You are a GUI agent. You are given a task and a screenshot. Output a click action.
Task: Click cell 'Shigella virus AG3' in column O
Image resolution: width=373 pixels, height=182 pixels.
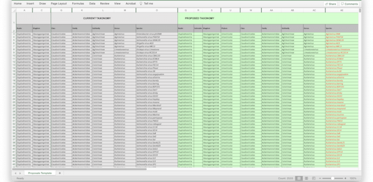pyautogui.click(x=157, y=43)
